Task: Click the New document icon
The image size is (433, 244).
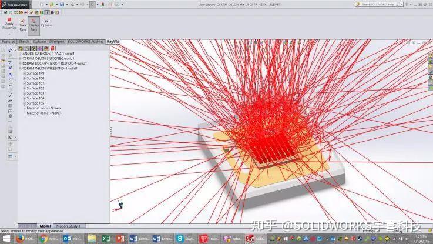Action: [42, 5]
